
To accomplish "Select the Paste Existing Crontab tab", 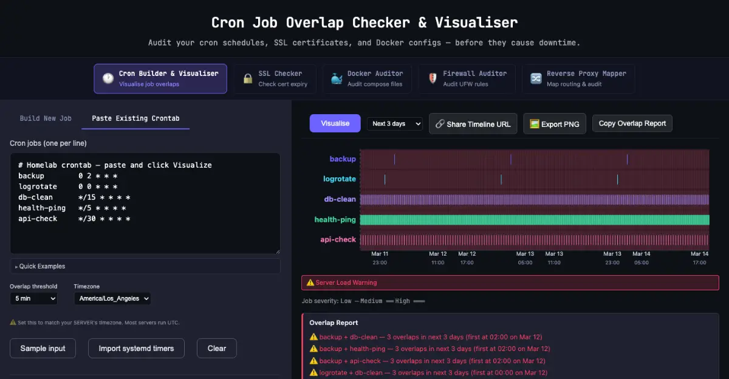I will tap(135, 118).
